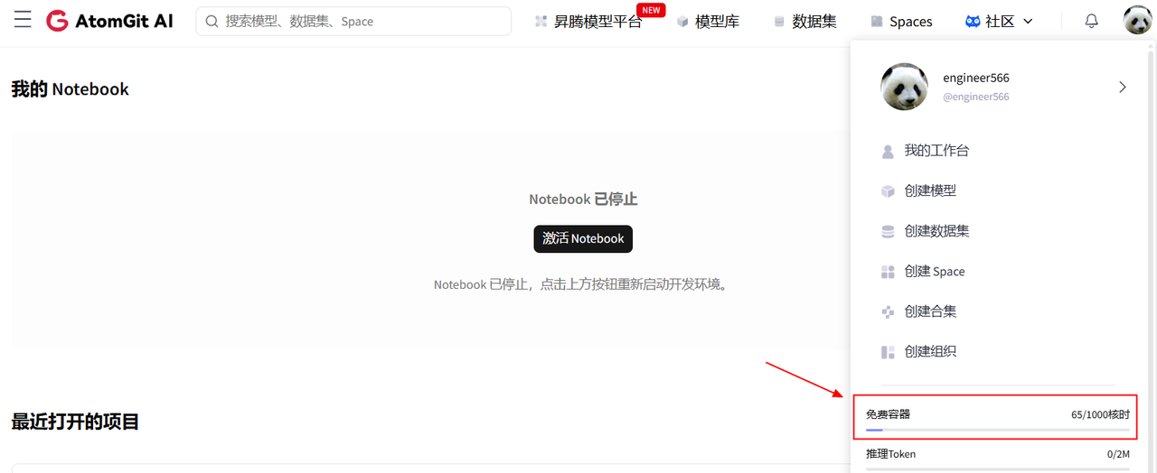The height and width of the screenshot is (473, 1157).
Task: Click the engineer566 username
Action: (975, 78)
